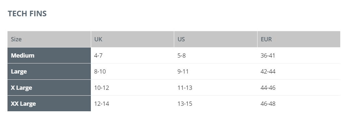Click the EUR 42-44 cell
350x122 pixels.
(299, 71)
